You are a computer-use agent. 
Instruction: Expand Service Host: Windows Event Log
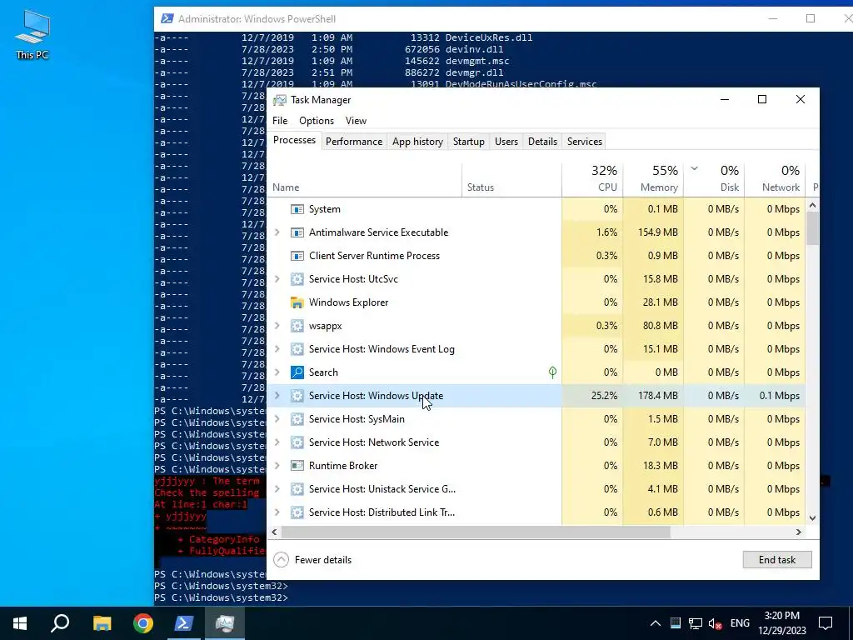[x=277, y=349]
